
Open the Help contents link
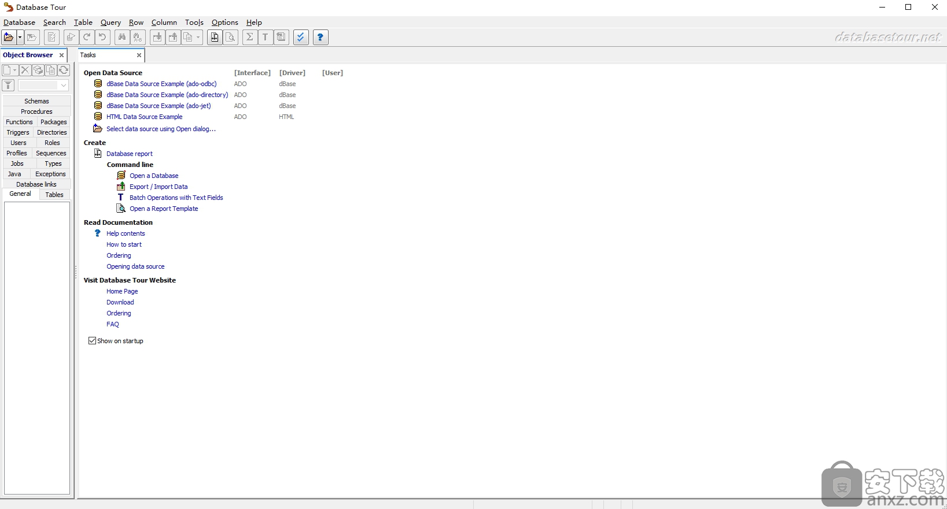(x=126, y=233)
